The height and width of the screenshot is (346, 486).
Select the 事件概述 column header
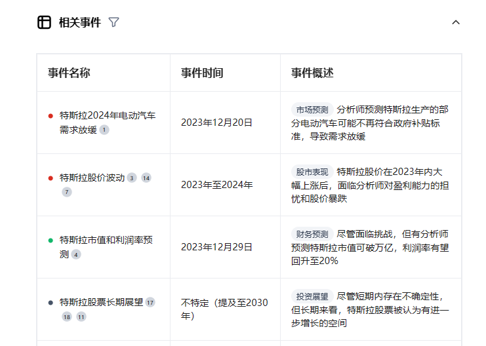(312, 73)
